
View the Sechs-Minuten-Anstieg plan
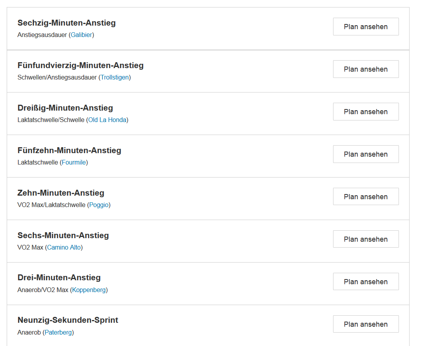pyautogui.click(x=365, y=239)
